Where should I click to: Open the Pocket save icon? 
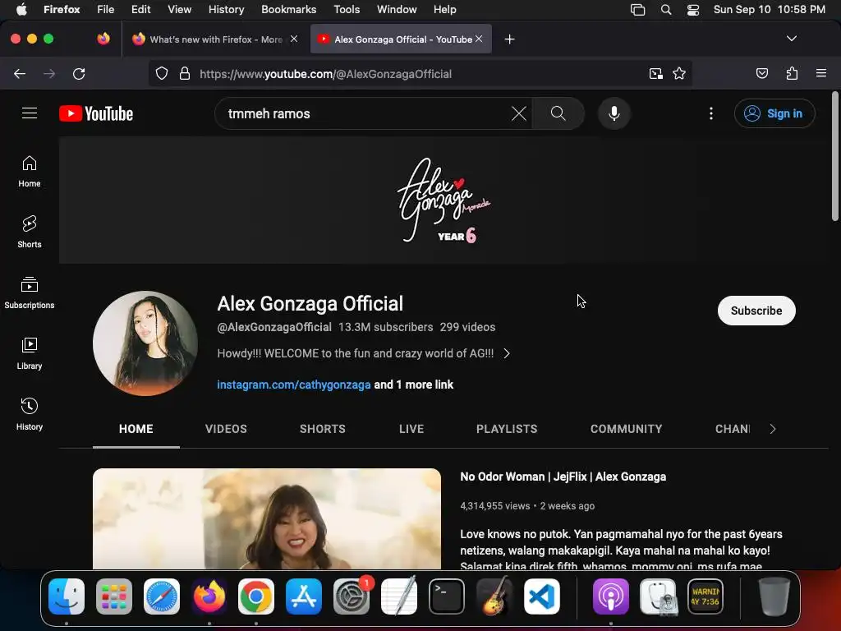coord(761,74)
